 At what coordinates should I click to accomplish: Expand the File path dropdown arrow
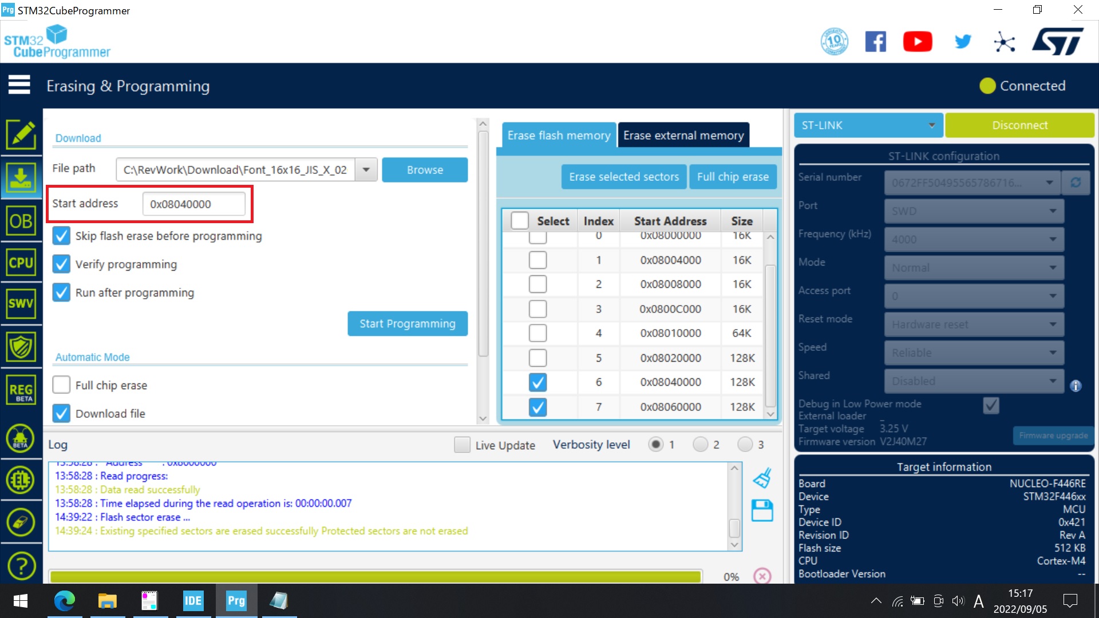point(366,169)
